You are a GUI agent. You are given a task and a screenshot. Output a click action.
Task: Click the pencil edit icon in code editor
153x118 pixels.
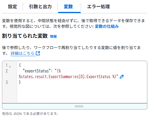(122, 77)
